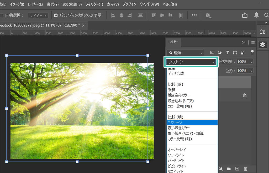The width and height of the screenshot is (269, 173).
Task: Open the 種類 filter type dropdown
Action: pyautogui.click(x=185, y=53)
